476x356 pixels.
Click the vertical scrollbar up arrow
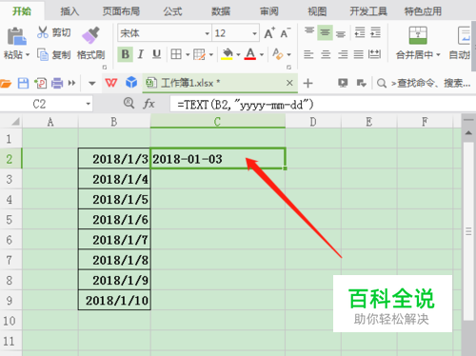tap(468, 133)
